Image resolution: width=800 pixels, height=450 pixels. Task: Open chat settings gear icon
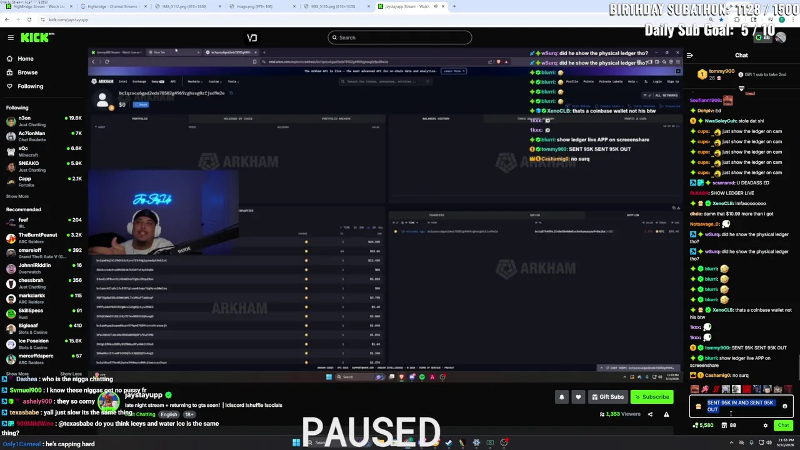tap(765, 426)
